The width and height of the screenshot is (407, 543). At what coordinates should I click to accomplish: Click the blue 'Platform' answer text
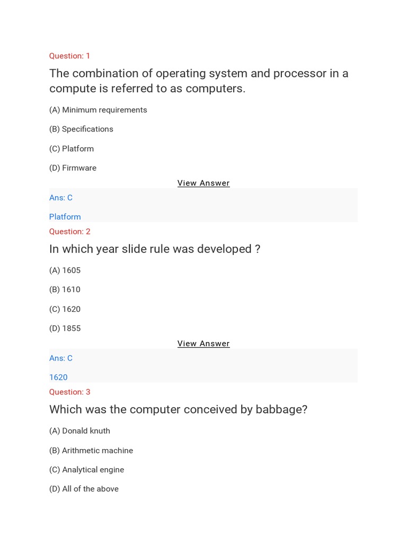pyautogui.click(x=65, y=217)
